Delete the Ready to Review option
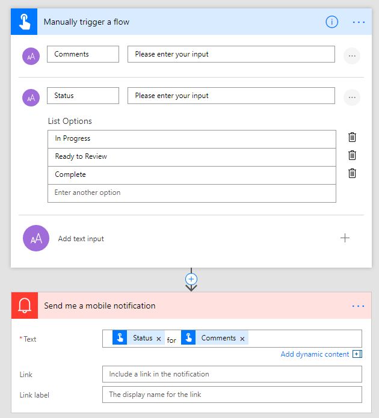The width and height of the screenshot is (379, 418). [x=353, y=156]
